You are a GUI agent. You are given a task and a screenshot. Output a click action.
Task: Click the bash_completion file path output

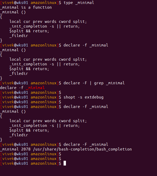(x=82, y=149)
